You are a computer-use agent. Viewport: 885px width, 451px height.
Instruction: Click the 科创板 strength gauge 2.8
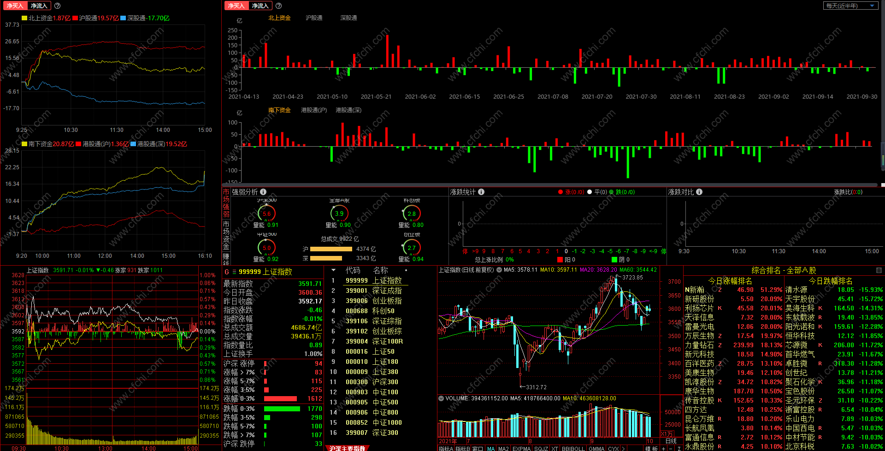coord(412,214)
